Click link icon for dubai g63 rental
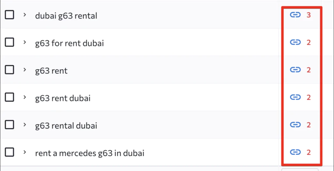Viewport: 334px width, 171px height. (295, 15)
